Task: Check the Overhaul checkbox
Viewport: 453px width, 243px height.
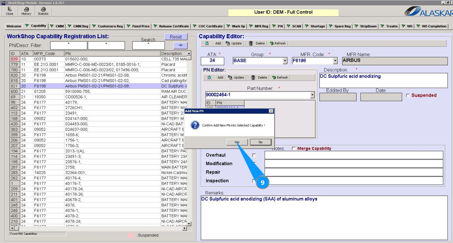Action: click(254, 155)
